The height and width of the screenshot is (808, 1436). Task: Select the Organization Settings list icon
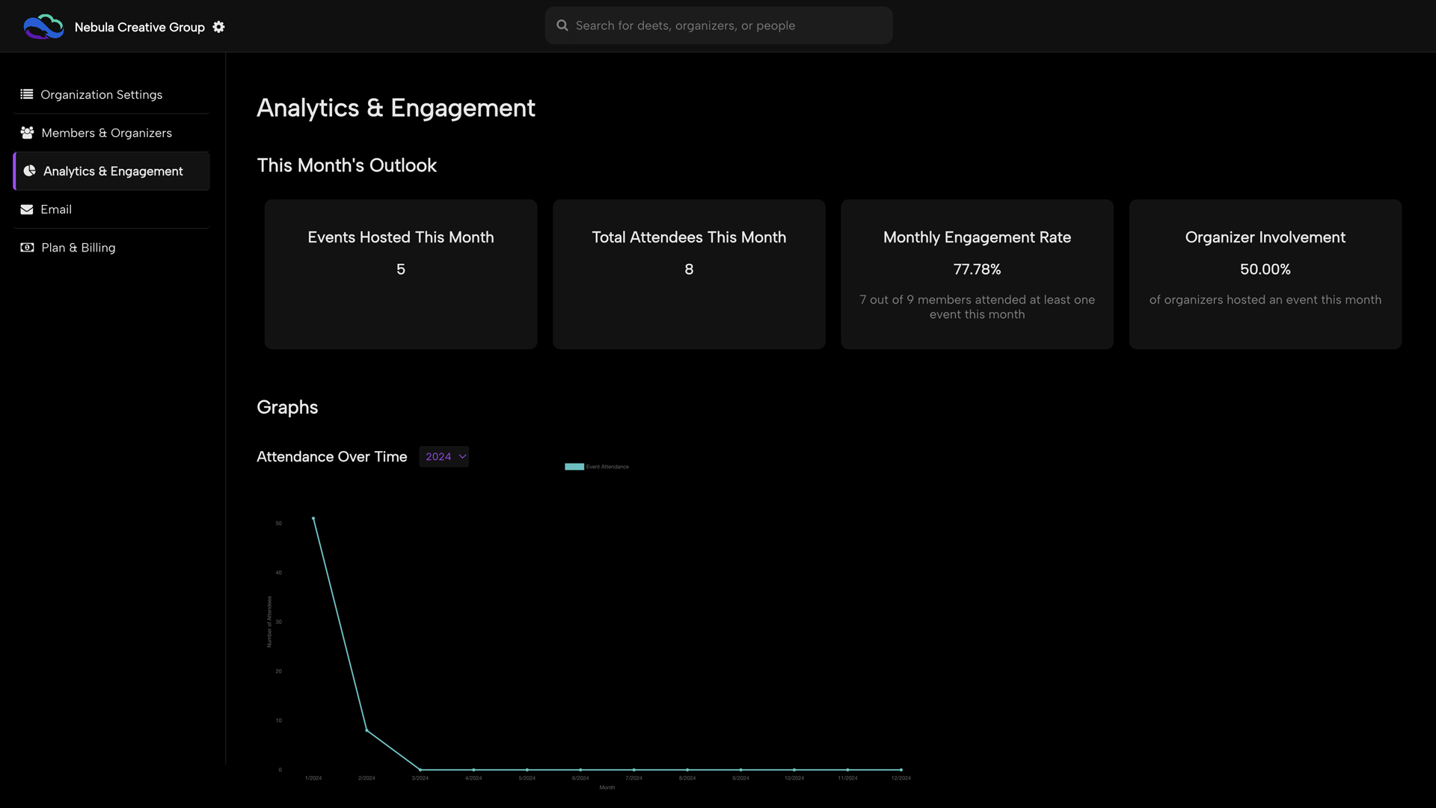click(x=26, y=94)
